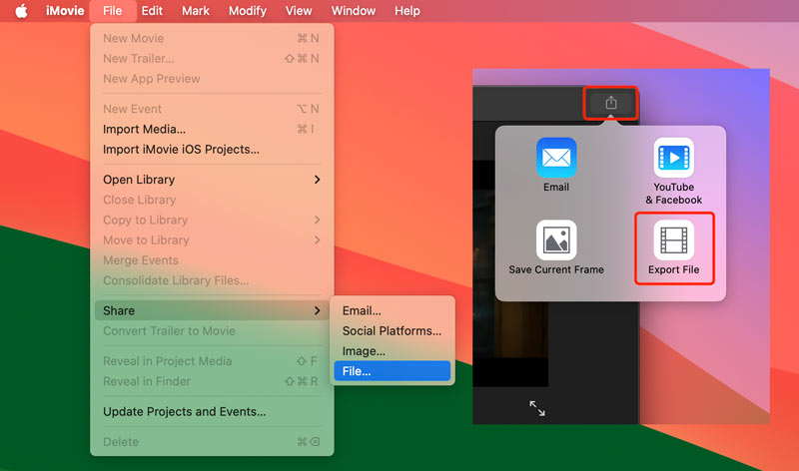Open the Edit menu
The height and width of the screenshot is (471, 799).
(152, 11)
